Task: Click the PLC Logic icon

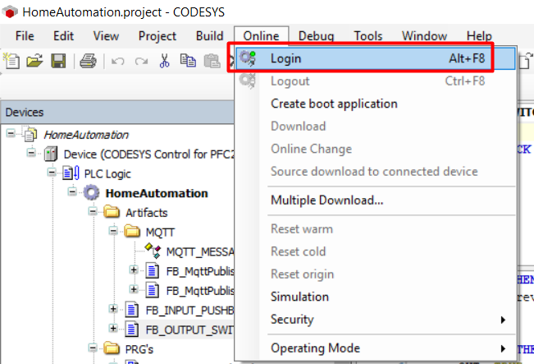Action: (71, 173)
